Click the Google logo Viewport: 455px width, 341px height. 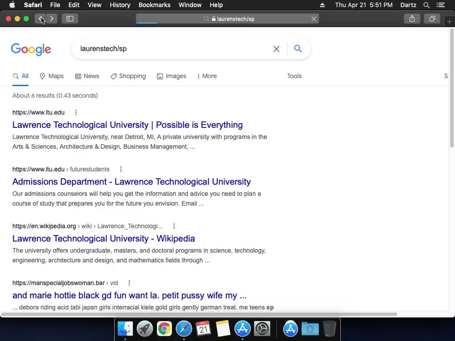click(31, 49)
